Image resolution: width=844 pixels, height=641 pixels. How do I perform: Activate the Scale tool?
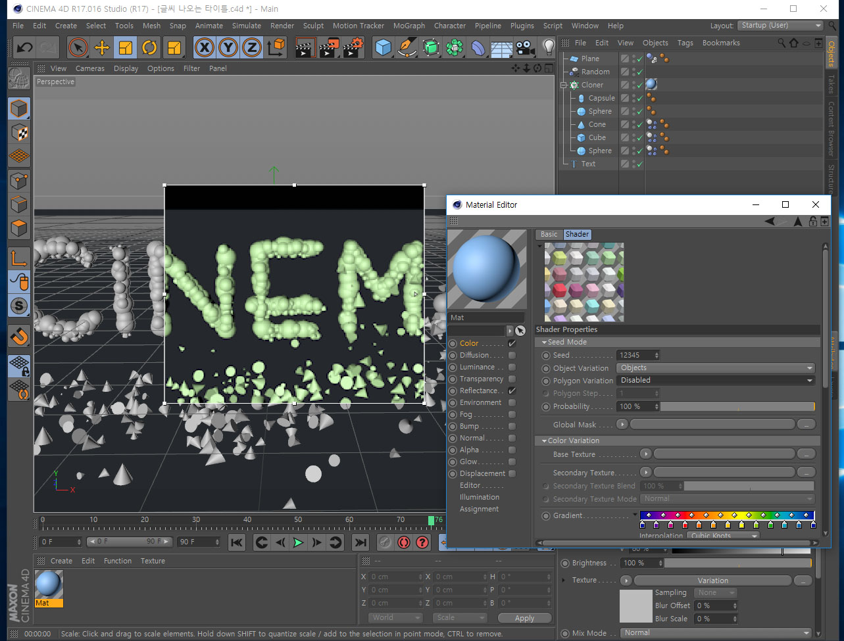pos(126,48)
